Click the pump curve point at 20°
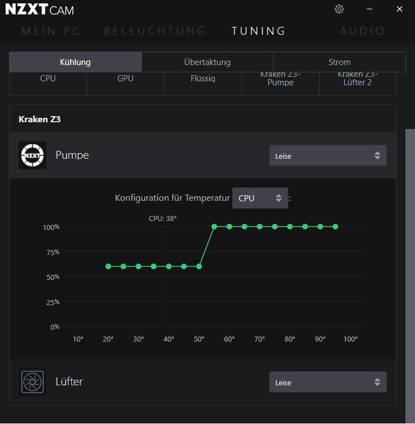This screenshot has width=415, height=424. point(108,266)
